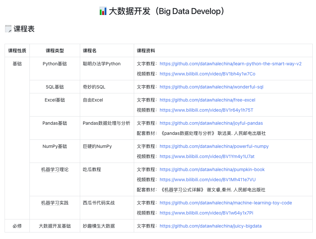This screenshot has width=316, height=239.
Task: Open the joyful-pandas GitHub link
Action: (211, 123)
